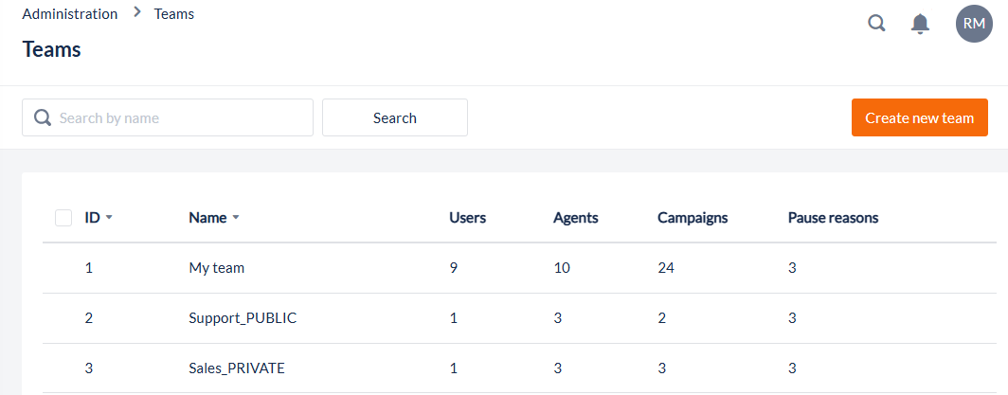Viewport: 1008px width, 395px height.
Task: Open the Sales_PRIVATE team row
Action: [237, 368]
